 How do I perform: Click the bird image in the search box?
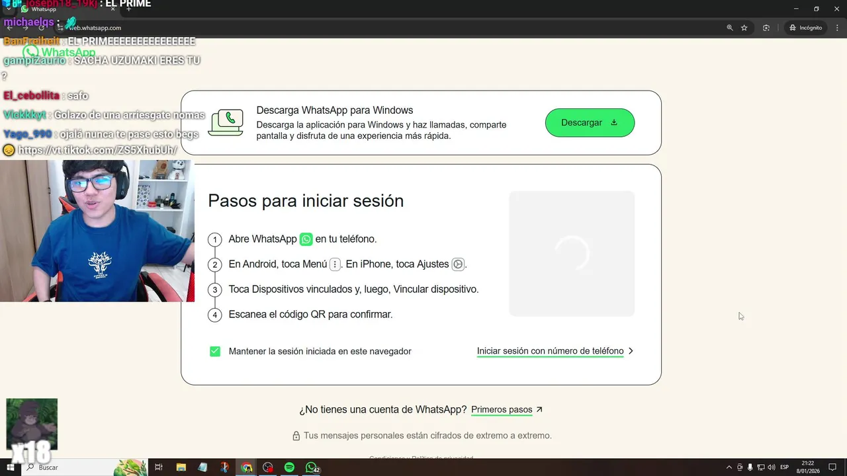coord(130,467)
